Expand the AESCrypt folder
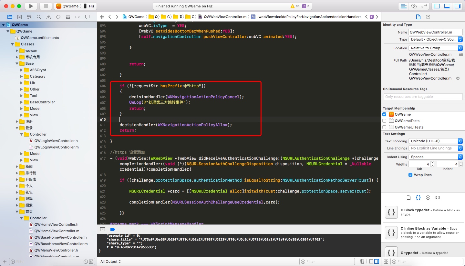 point(22,70)
